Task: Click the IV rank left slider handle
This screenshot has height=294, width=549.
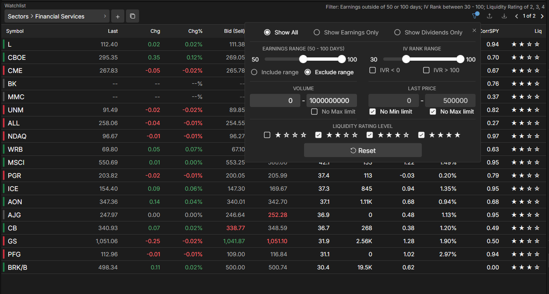Action: click(406, 59)
